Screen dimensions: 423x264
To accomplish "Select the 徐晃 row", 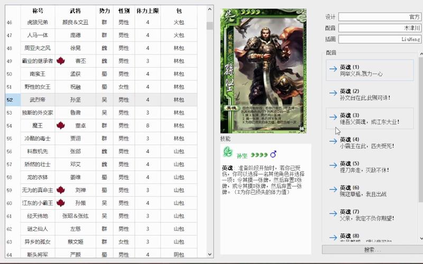I will [x=101, y=48].
